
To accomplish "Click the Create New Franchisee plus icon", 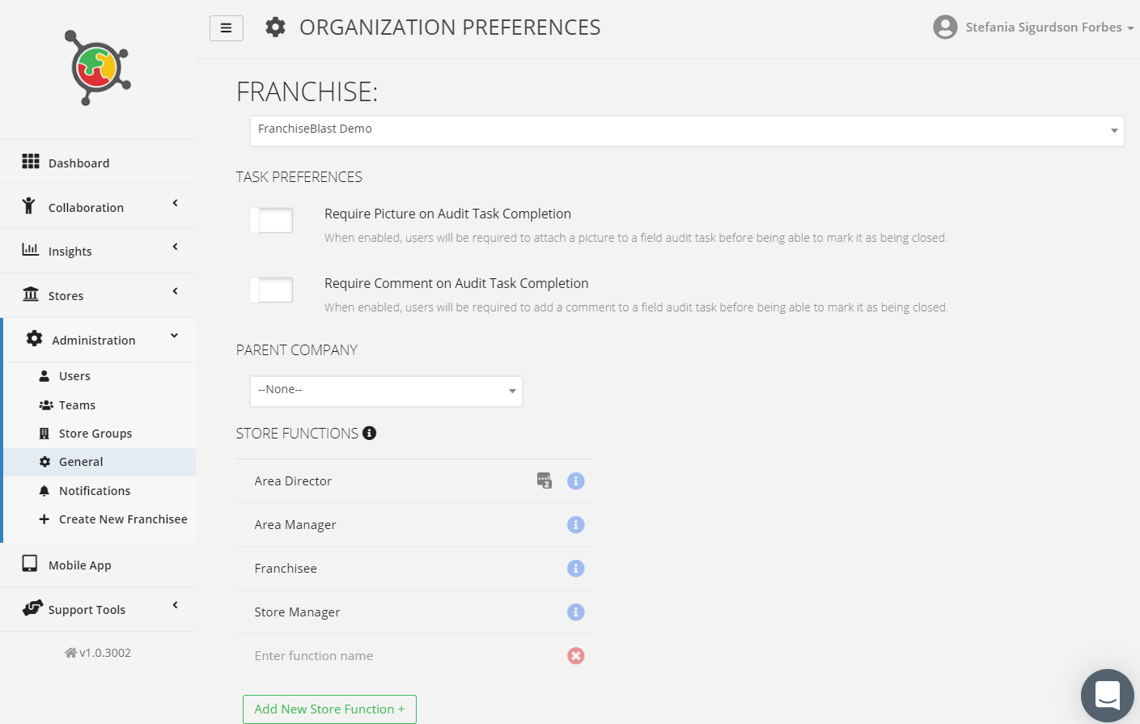I will [x=44, y=519].
